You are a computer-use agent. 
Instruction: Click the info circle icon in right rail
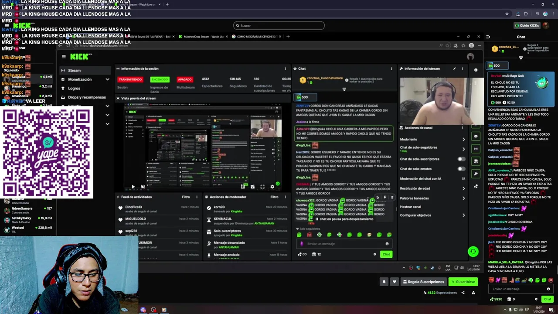click(476, 70)
